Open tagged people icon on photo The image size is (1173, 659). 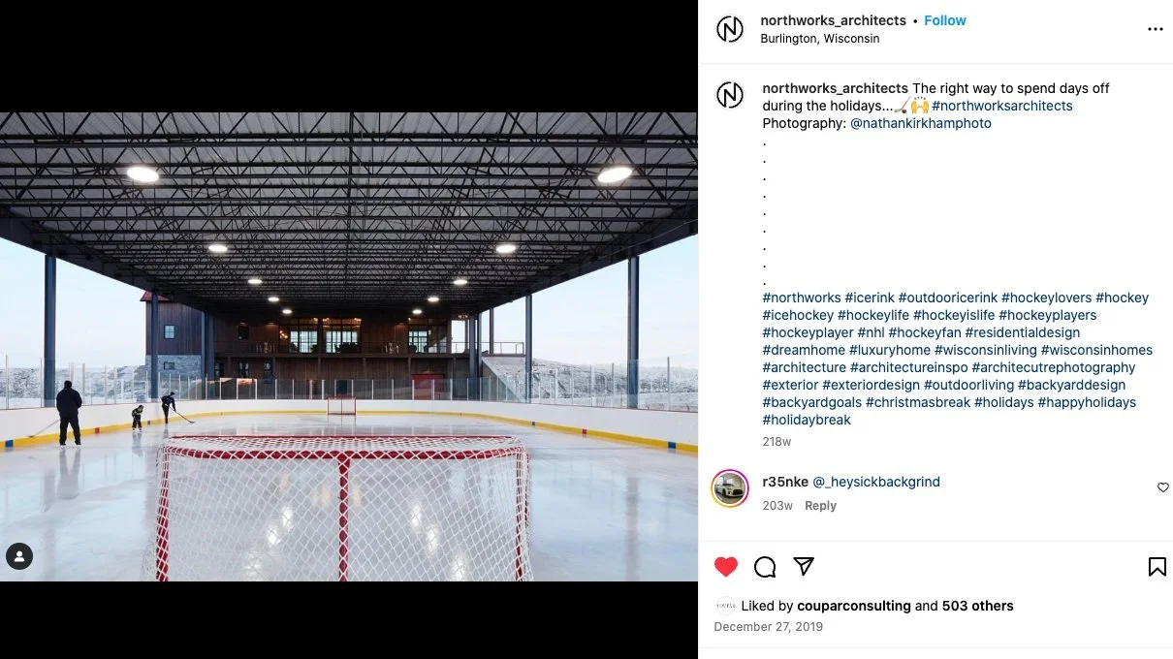[x=19, y=556]
